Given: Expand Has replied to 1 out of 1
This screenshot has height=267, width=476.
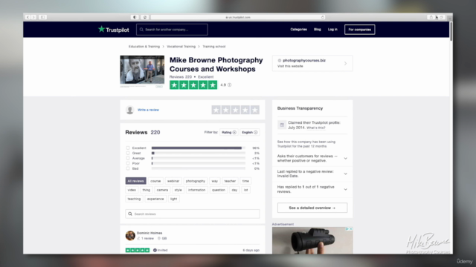Looking at the screenshot, I should pyautogui.click(x=345, y=189).
